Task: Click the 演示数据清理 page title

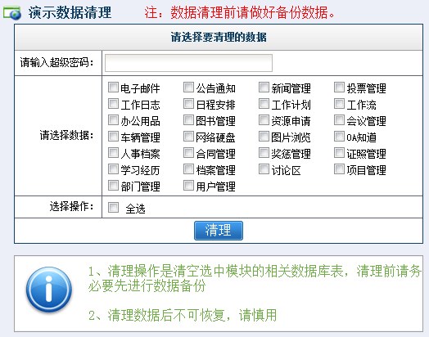Action: click(70, 12)
